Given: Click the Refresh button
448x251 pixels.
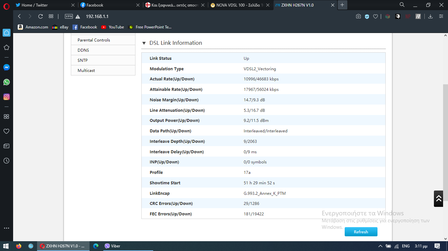Looking at the screenshot, I should [361, 232].
